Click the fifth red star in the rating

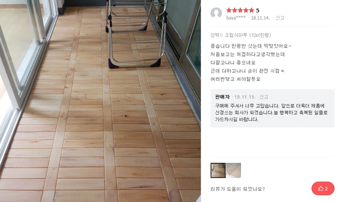pyautogui.click(x=251, y=10)
